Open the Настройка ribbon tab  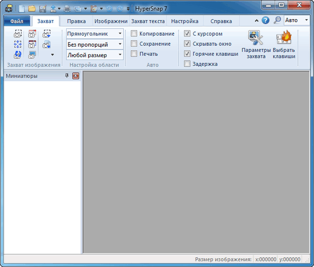185,22
